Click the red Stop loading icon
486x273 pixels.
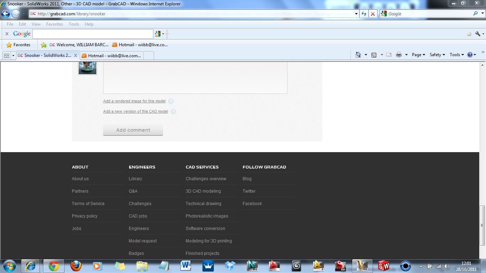[373, 14]
